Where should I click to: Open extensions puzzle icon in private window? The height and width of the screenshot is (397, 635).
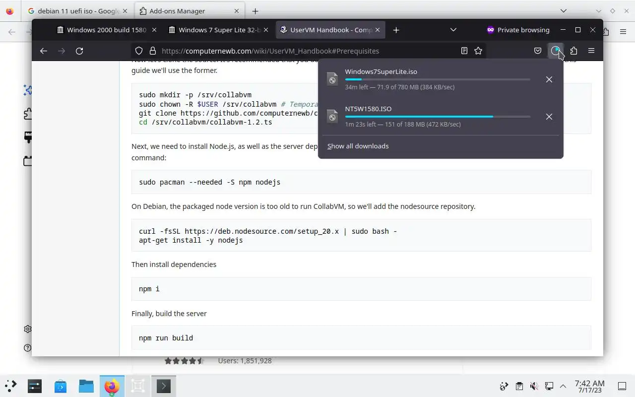coord(573,51)
